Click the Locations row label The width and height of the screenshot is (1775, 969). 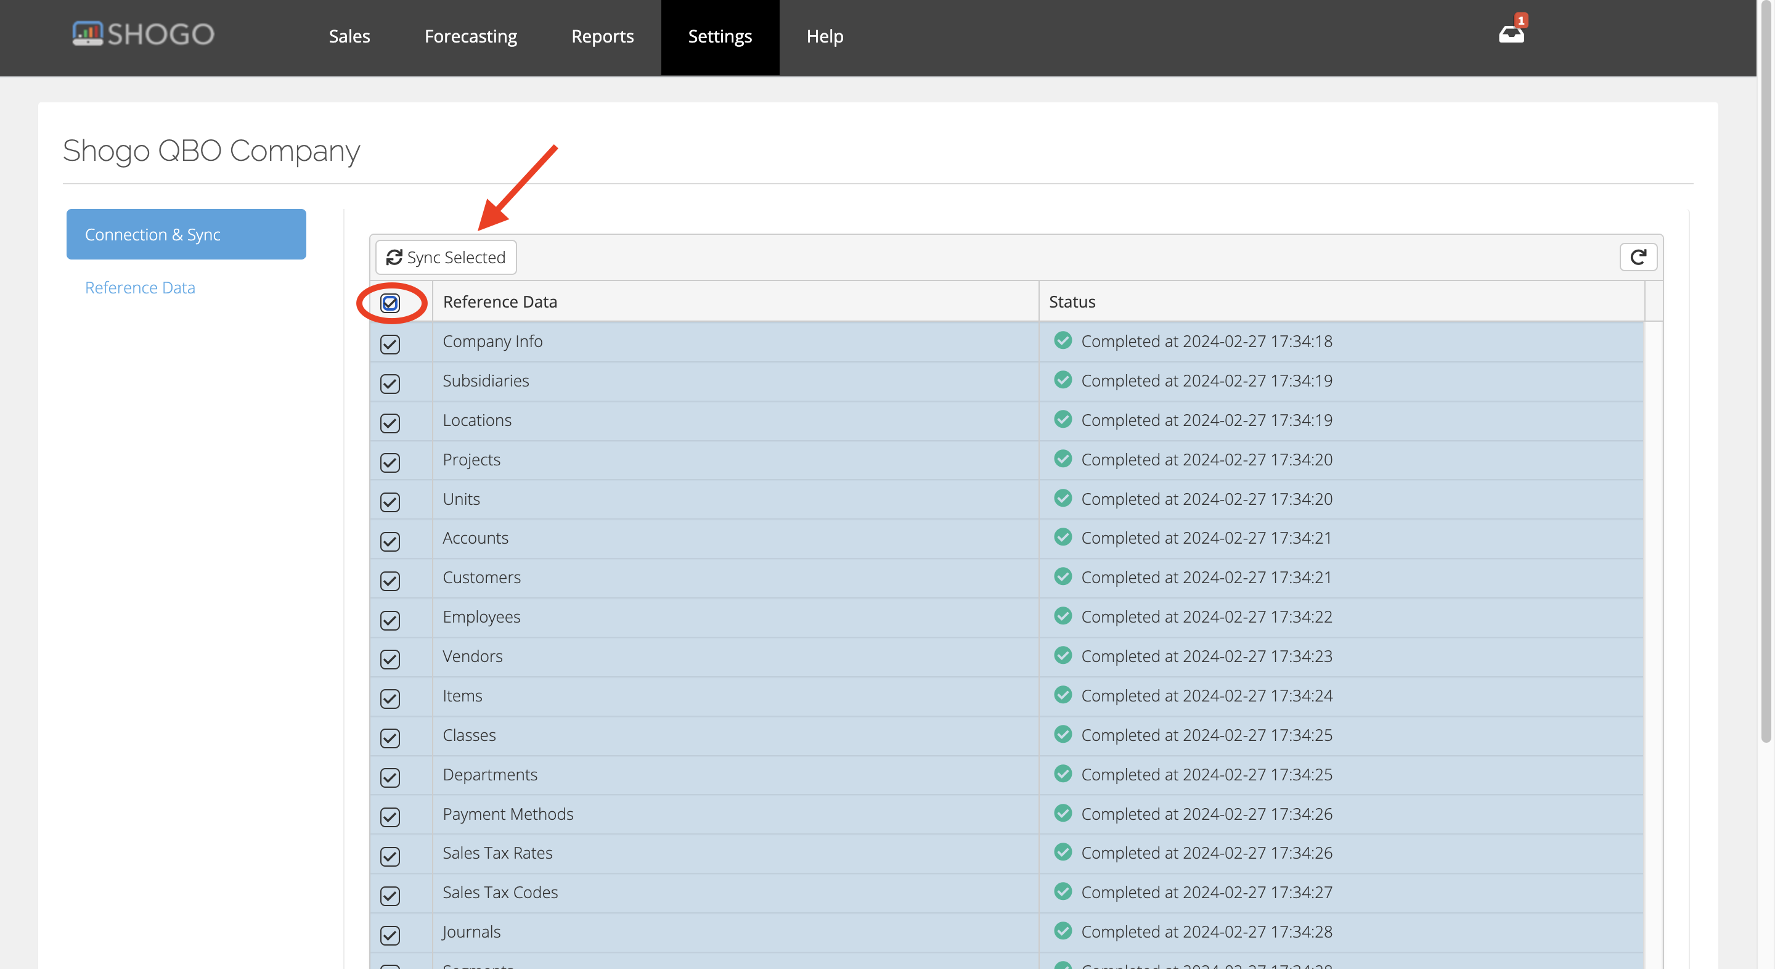[477, 420]
